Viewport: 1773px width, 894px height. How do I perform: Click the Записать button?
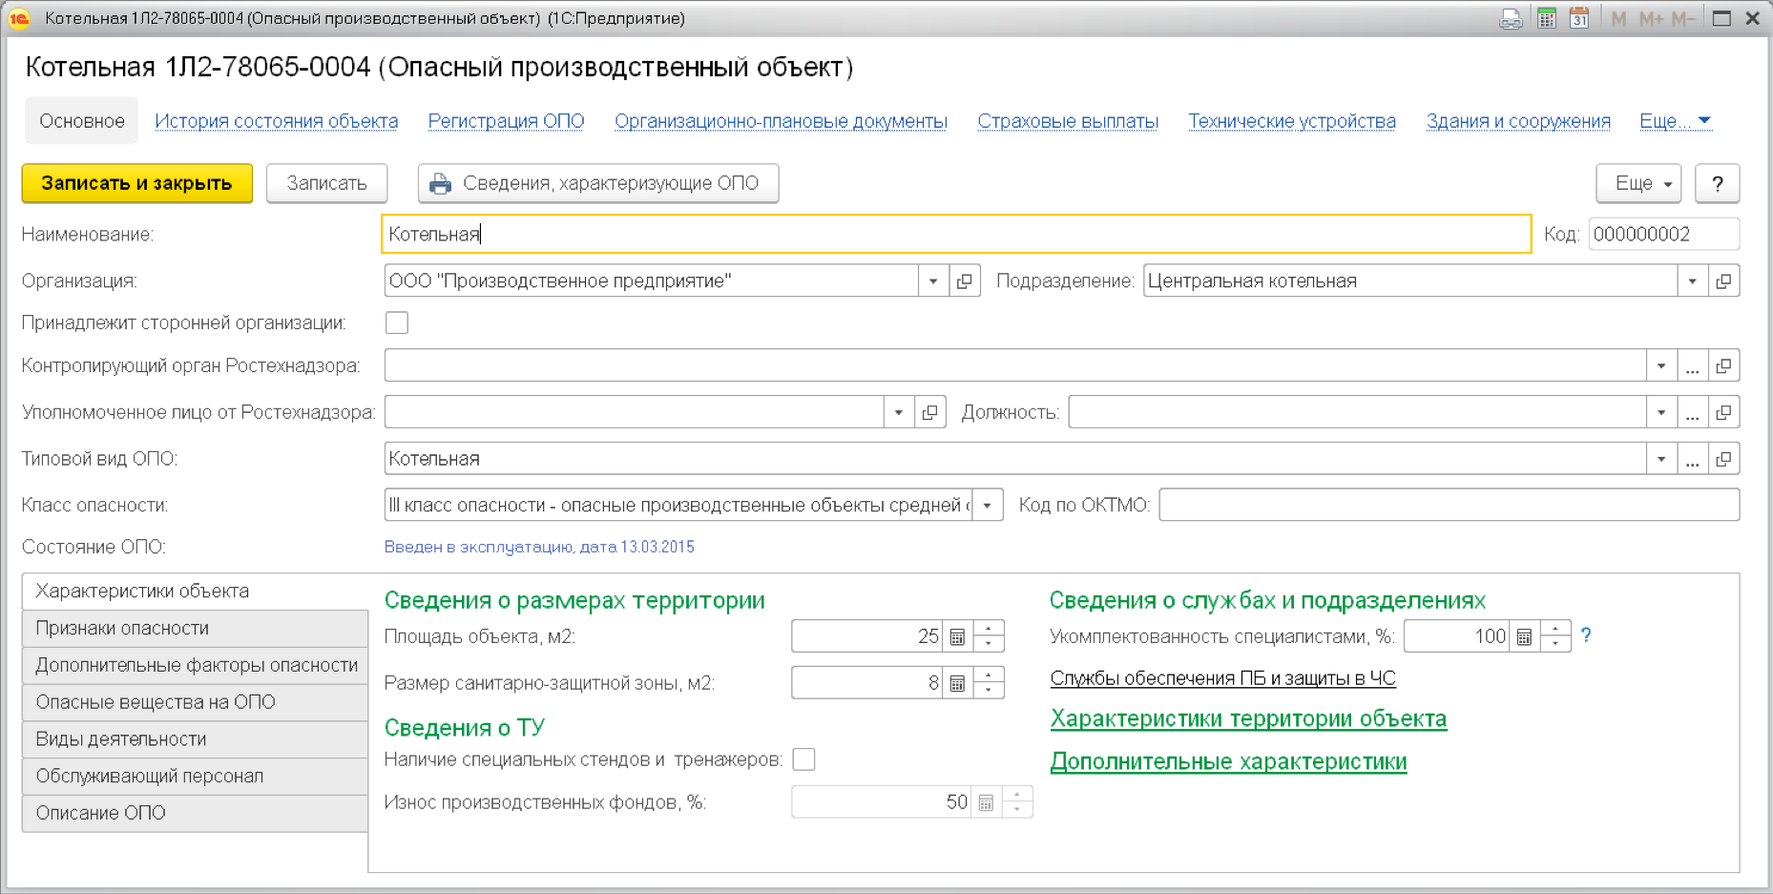pos(326,183)
